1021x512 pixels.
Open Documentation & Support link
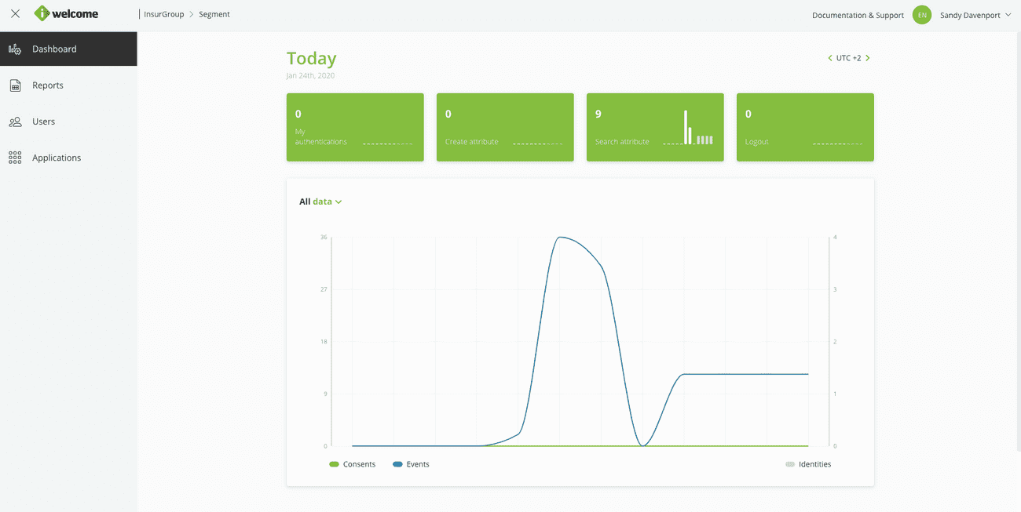click(x=858, y=15)
